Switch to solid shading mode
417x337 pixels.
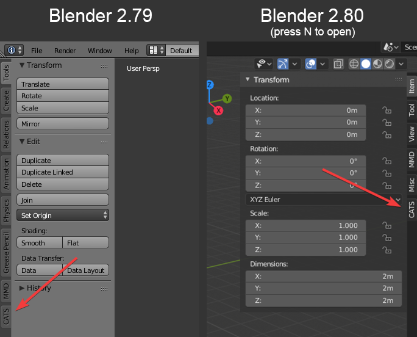[366, 64]
